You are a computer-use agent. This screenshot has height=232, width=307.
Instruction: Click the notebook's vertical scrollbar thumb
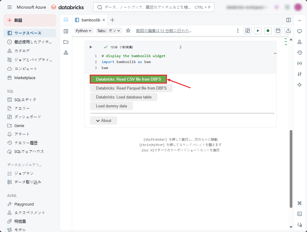[291, 168]
